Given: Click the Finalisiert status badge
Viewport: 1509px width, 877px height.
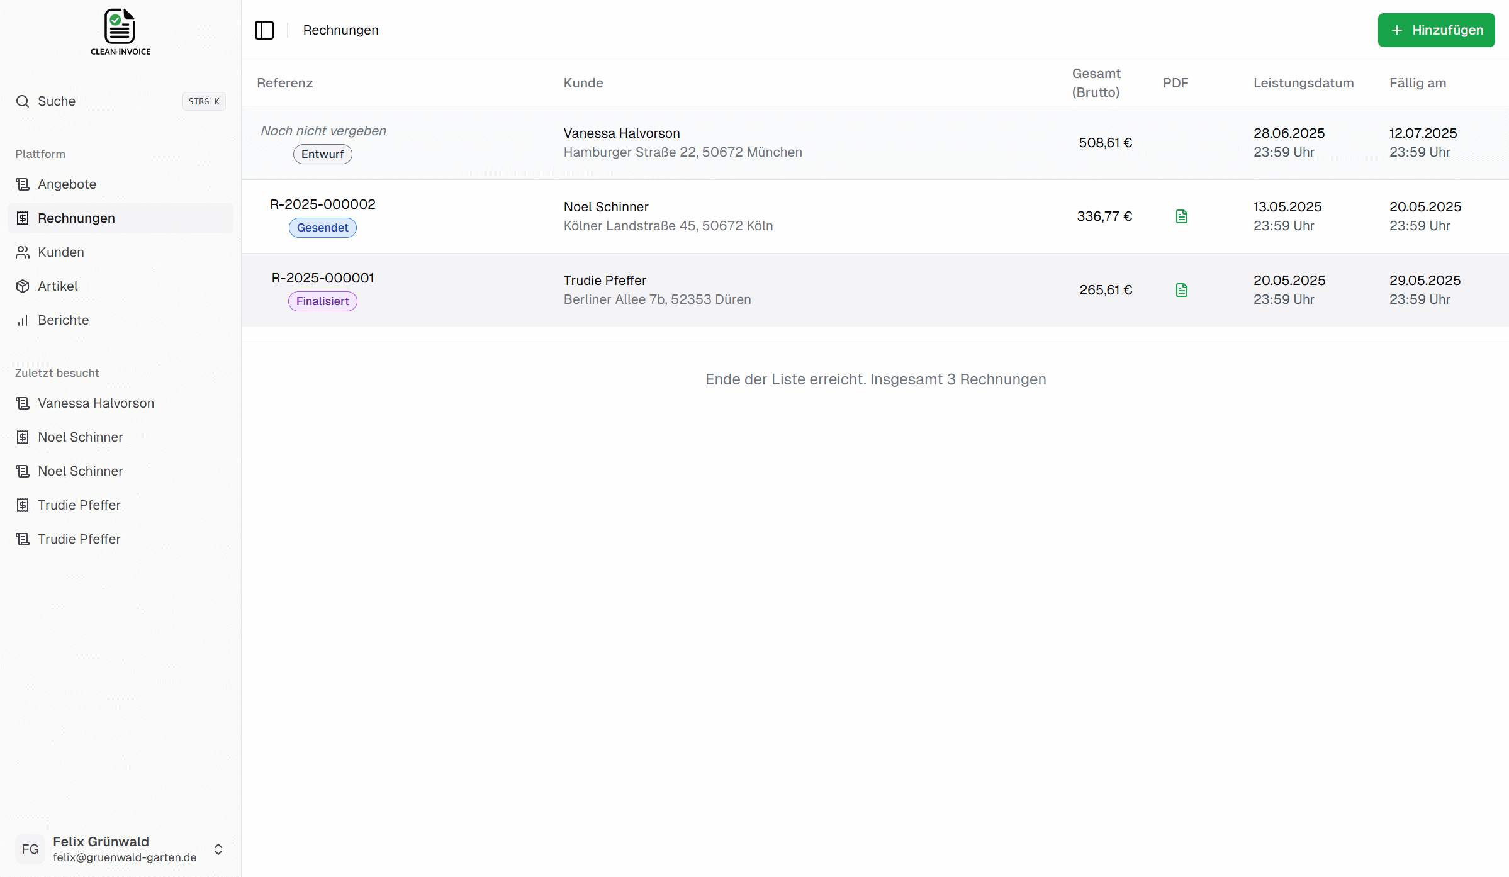Looking at the screenshot, I should [x=323, y=301].
